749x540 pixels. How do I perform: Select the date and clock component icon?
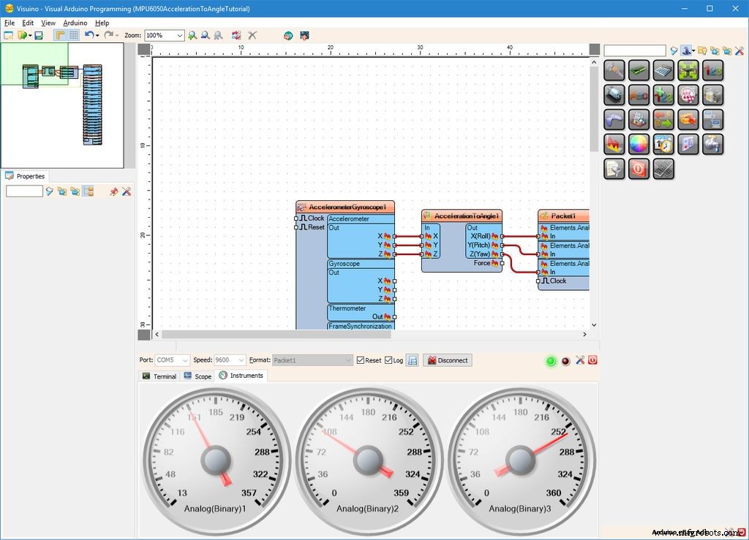click(664, 144)
